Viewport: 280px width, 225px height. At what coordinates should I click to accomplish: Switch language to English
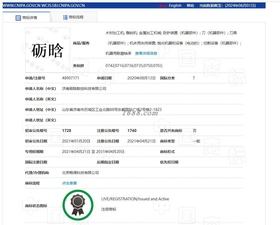click(175, 6)
